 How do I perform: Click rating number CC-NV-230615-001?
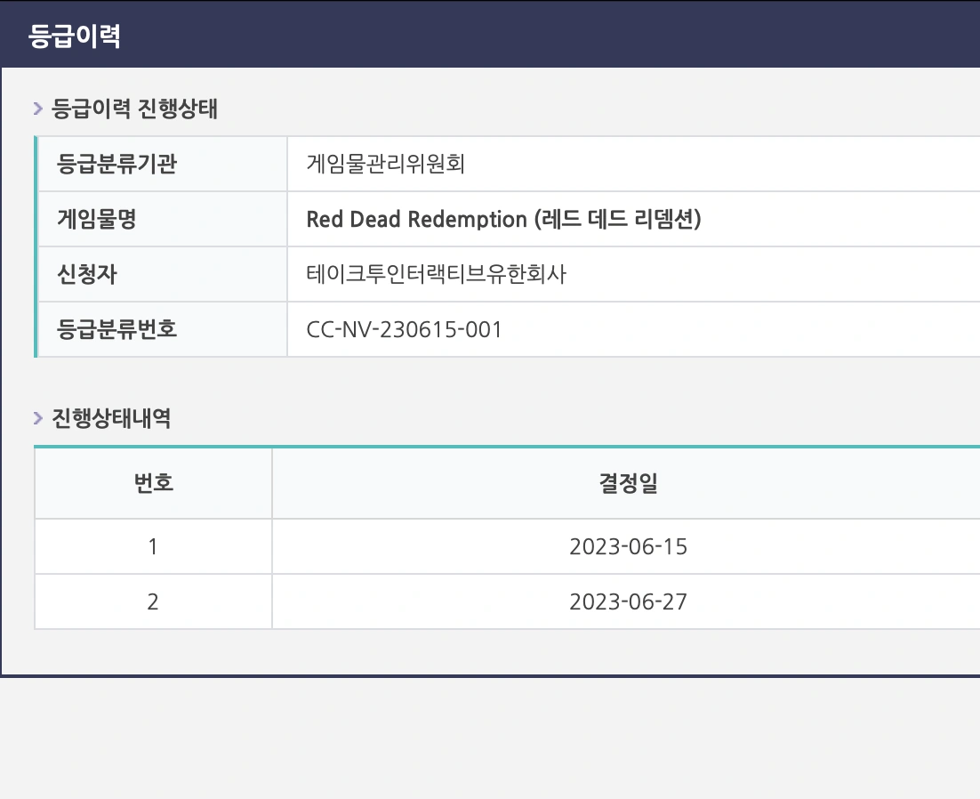click(405, 329)
